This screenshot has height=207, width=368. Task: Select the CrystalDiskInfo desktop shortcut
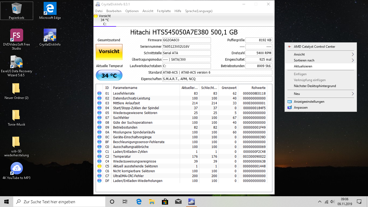[x=50, y=37]
